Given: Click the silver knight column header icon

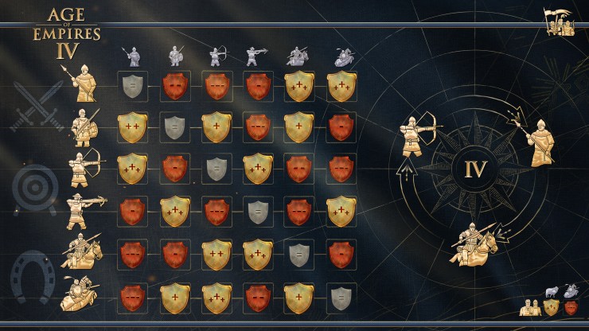Looking at the screenshot, I should pos(344,57).
